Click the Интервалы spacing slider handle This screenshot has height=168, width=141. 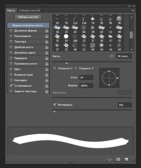click(x=54, y=112)
